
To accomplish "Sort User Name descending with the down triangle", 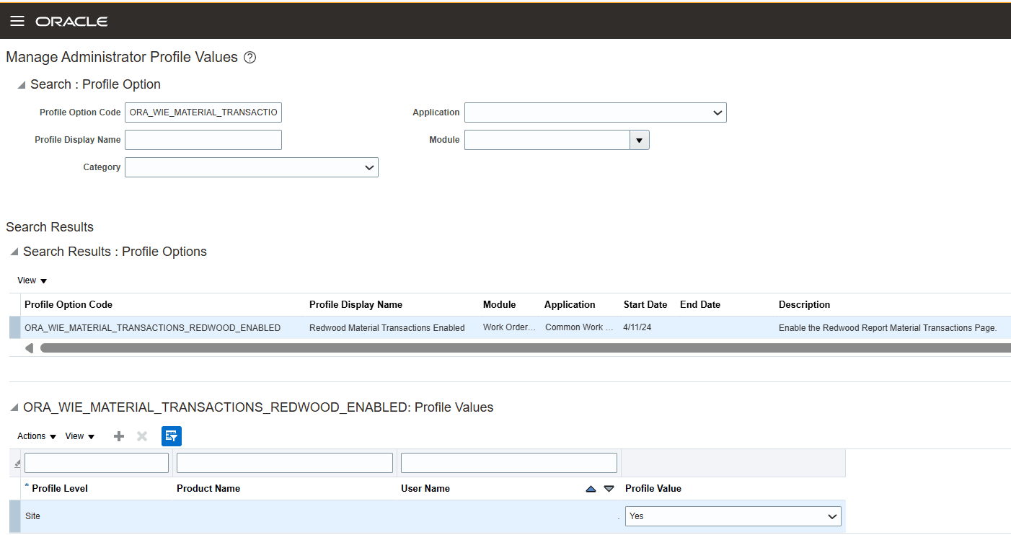I will [608, 488].
